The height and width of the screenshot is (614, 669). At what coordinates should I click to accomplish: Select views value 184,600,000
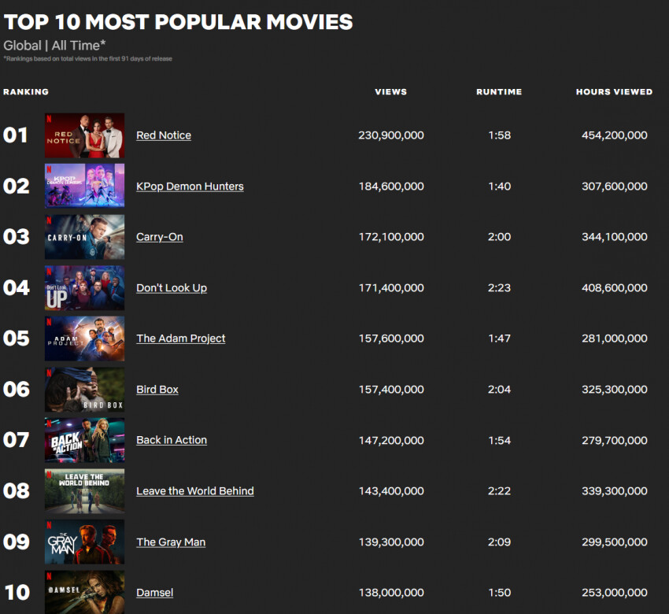[391, 187]
